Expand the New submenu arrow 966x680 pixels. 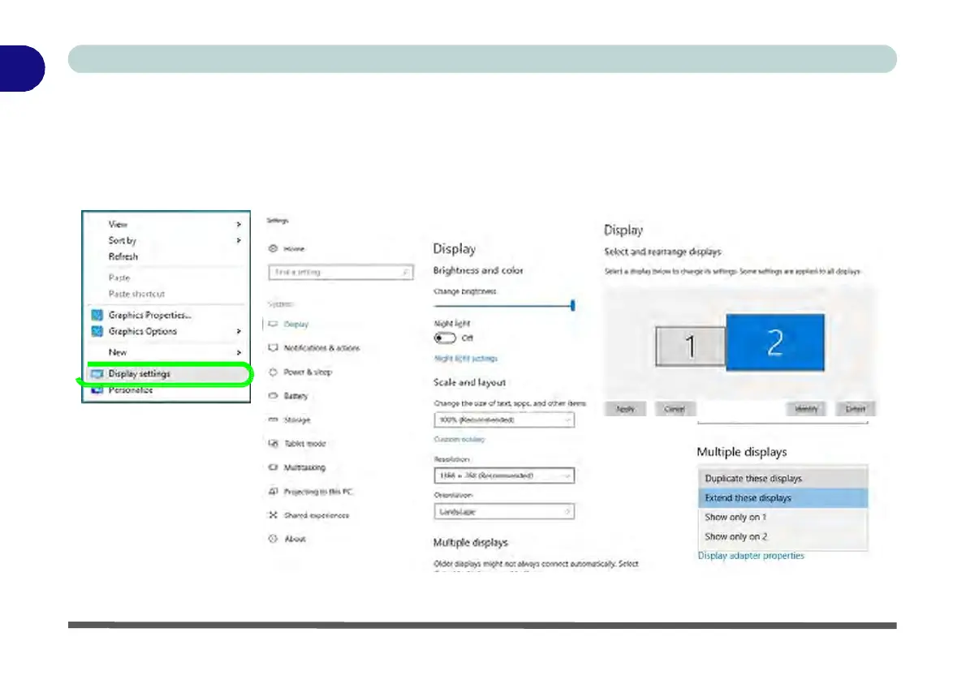[x=239, y=352]
